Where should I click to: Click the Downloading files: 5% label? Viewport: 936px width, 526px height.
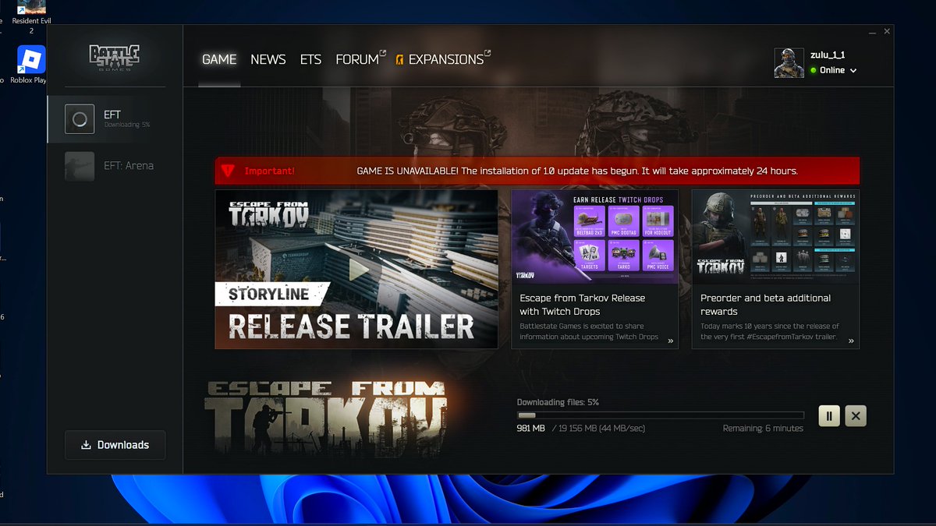click(558, 402)
